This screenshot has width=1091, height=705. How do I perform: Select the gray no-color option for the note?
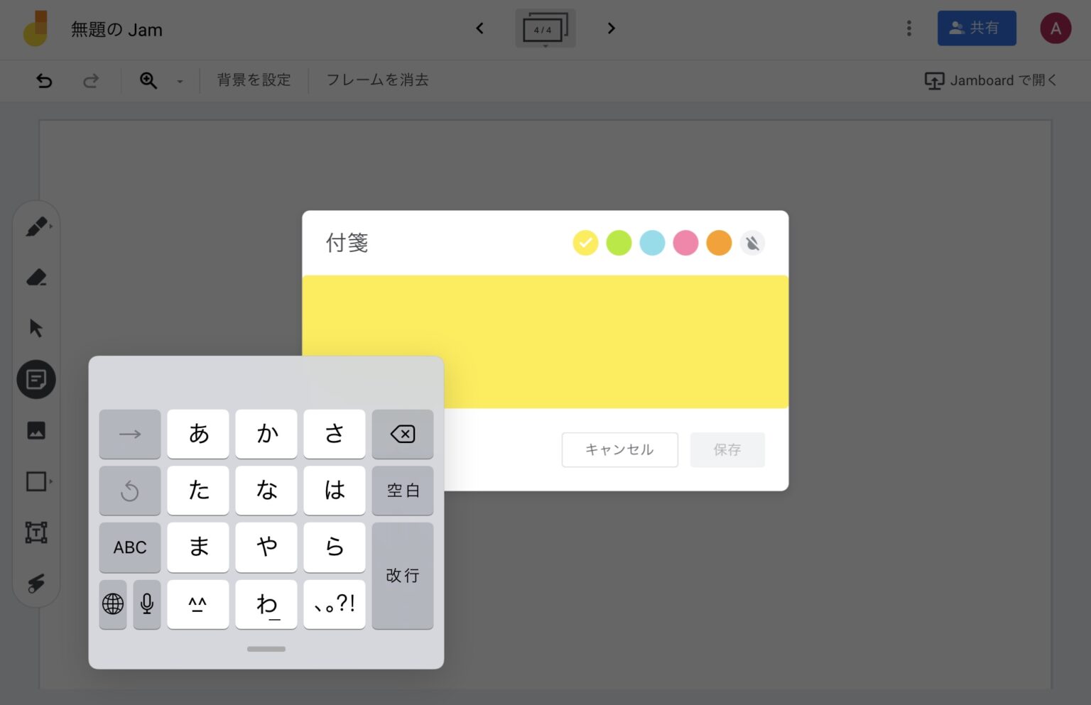coord(752,242)
